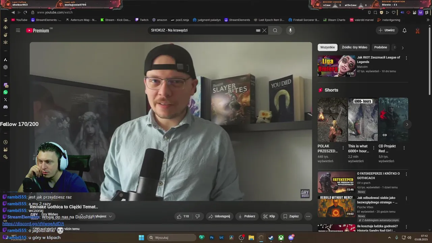Open Windows Start menu
Image resolution: width=432 pixels, height=243 pixels.
coord(141,238)
